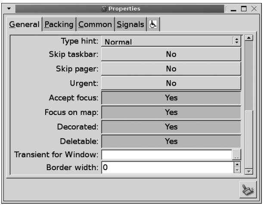Switch to the Common tab
Screen dimensions: 264x205
pyautogui.click(x=95, y=25)
